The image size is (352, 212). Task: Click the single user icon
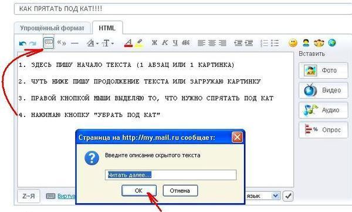coord(306,43)
